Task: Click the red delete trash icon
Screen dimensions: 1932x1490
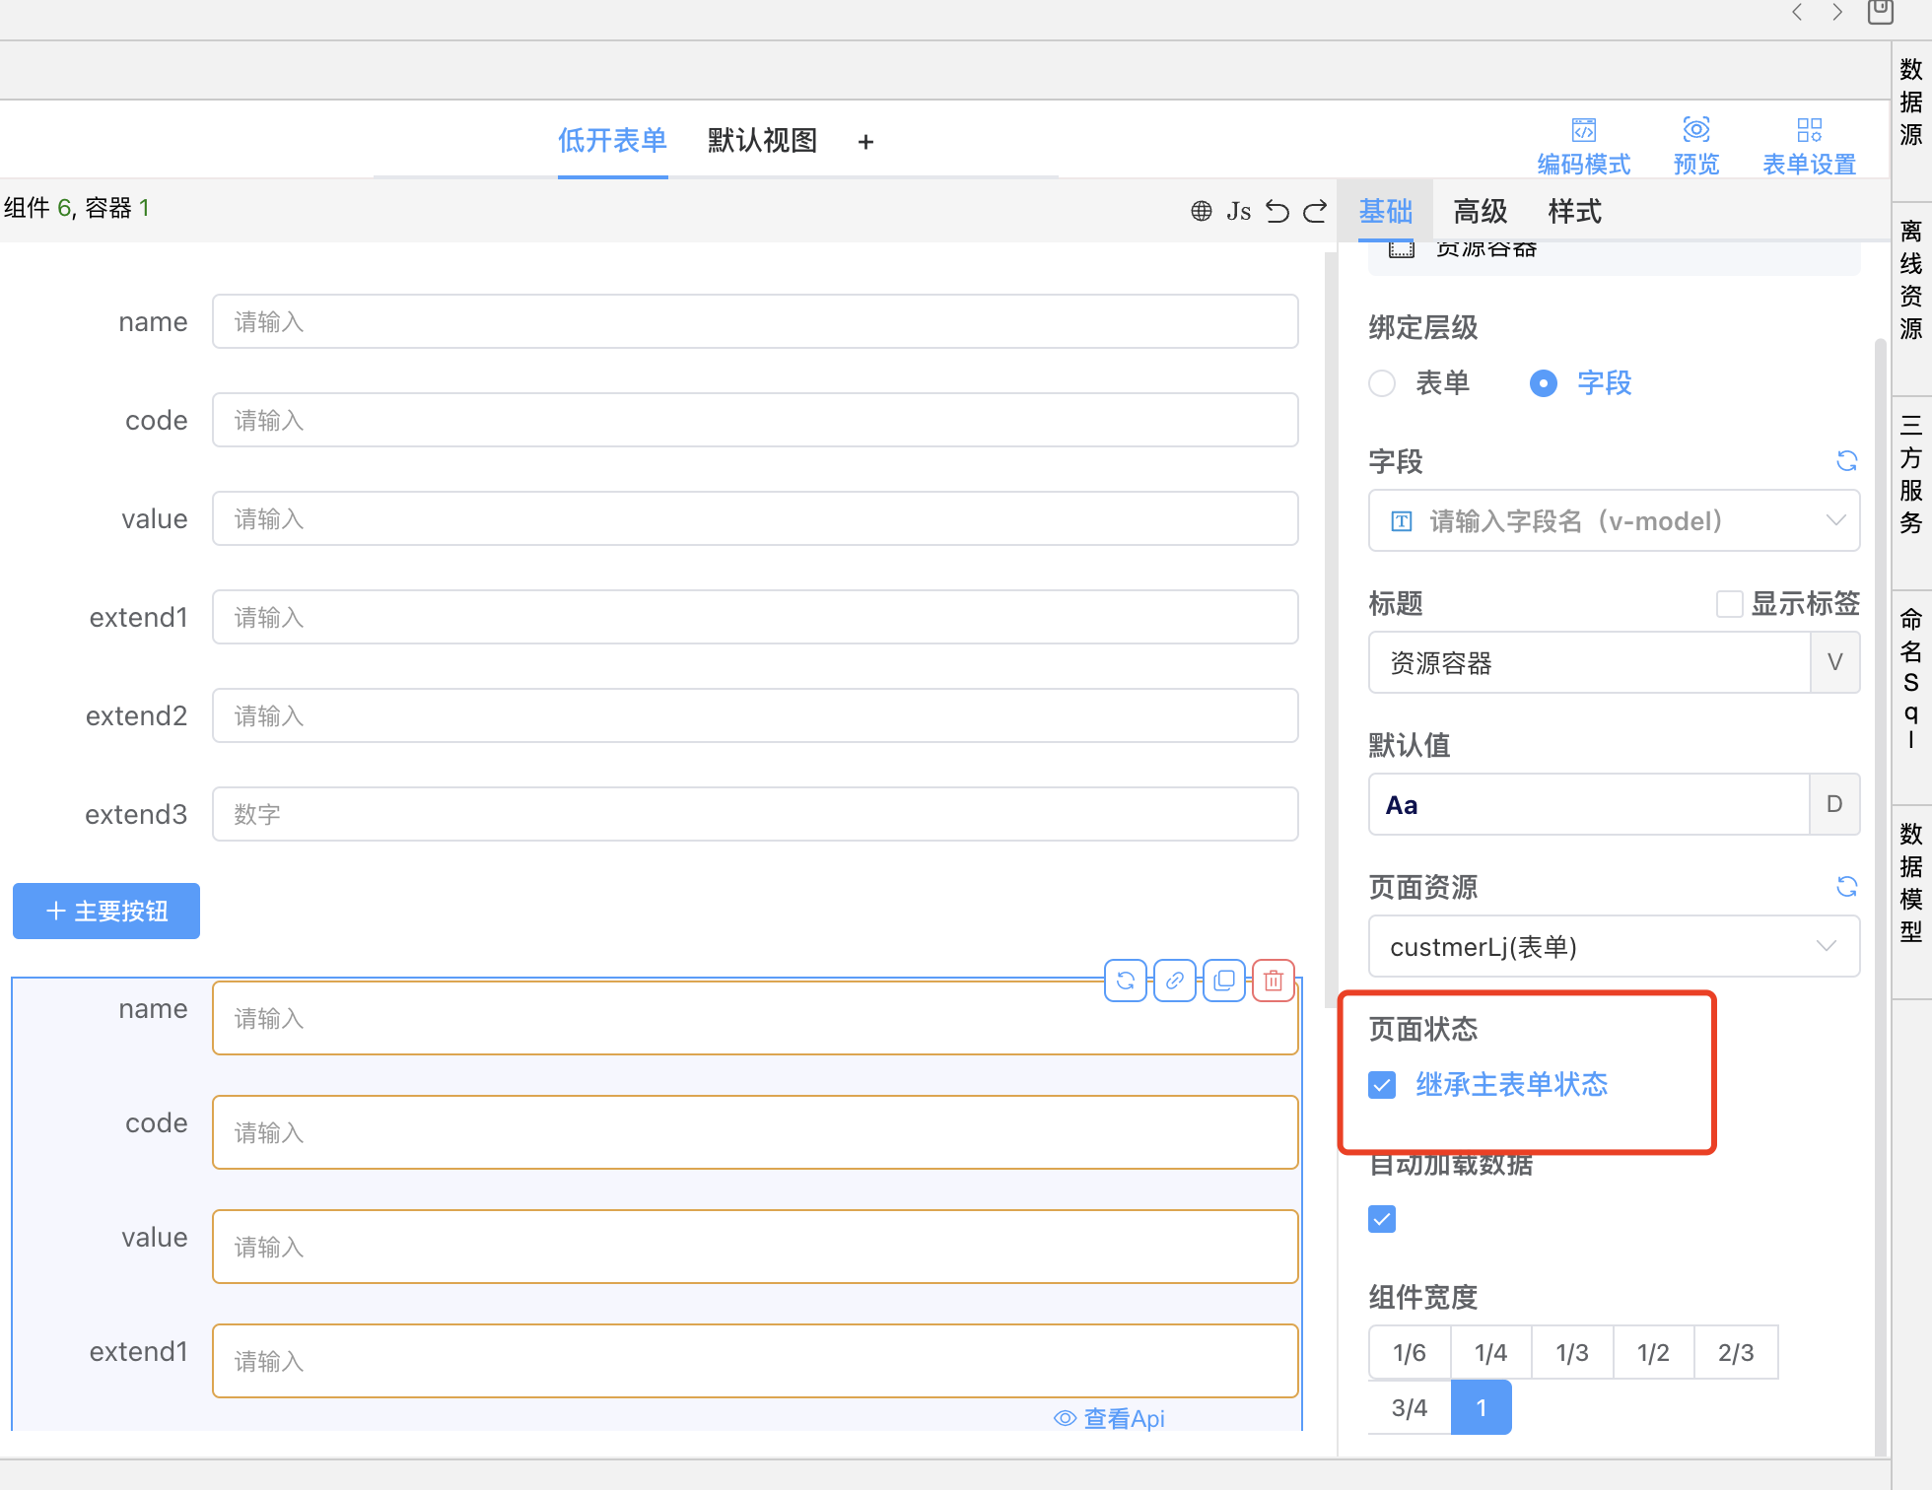Action: tap(1273, 981)
